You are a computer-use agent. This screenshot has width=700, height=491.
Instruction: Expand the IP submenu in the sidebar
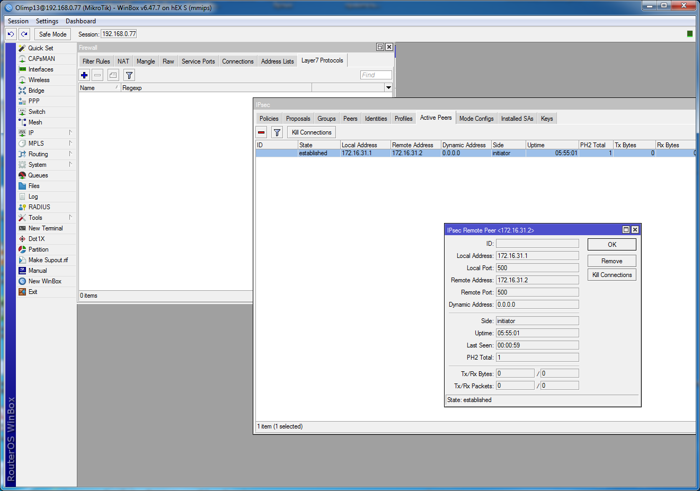pos(70,133)
